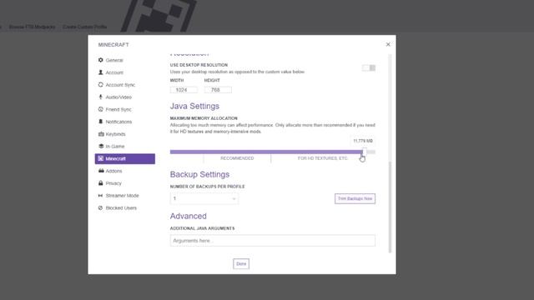Screen dimensions: 534x300
Task: Click the Backup Settings heading
Action: pos(199,174)
